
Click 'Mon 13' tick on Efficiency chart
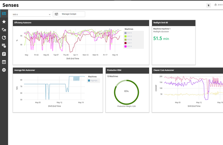click(x=86, y=55)
